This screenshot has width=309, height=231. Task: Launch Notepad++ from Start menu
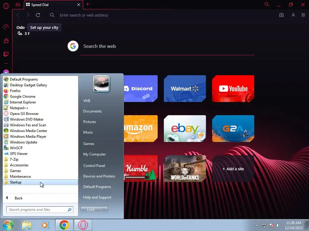click(40, 108)
